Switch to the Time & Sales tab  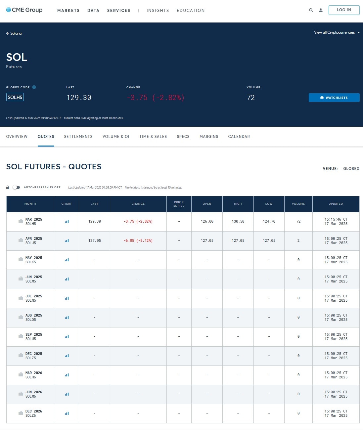153,137
